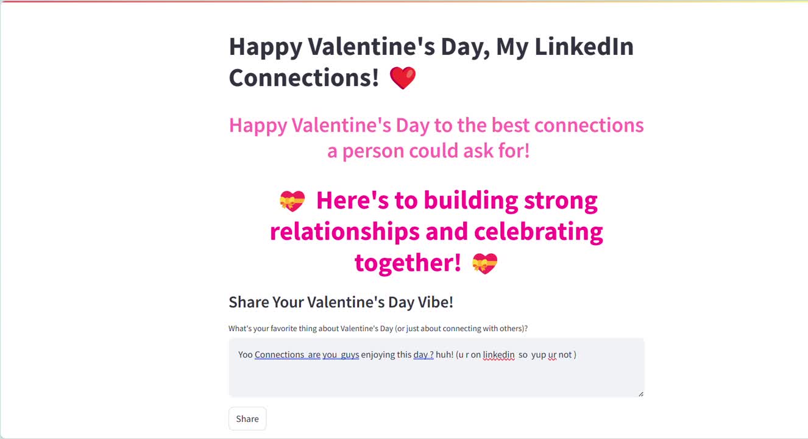Click the underlined "day ?" in the text area
Image resolution: width=808 pixels, height=439 pixels.
coord(423,355)
